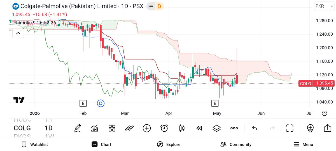Viewport: 336px width, 151px height.
Task: Click the May earnings E marker
Action: tap(215, 104)
